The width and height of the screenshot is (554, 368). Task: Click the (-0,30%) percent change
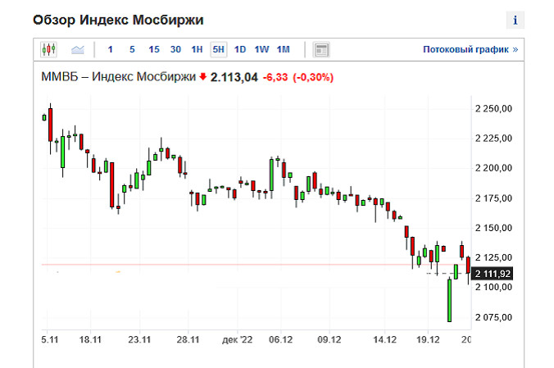(313, 77)
